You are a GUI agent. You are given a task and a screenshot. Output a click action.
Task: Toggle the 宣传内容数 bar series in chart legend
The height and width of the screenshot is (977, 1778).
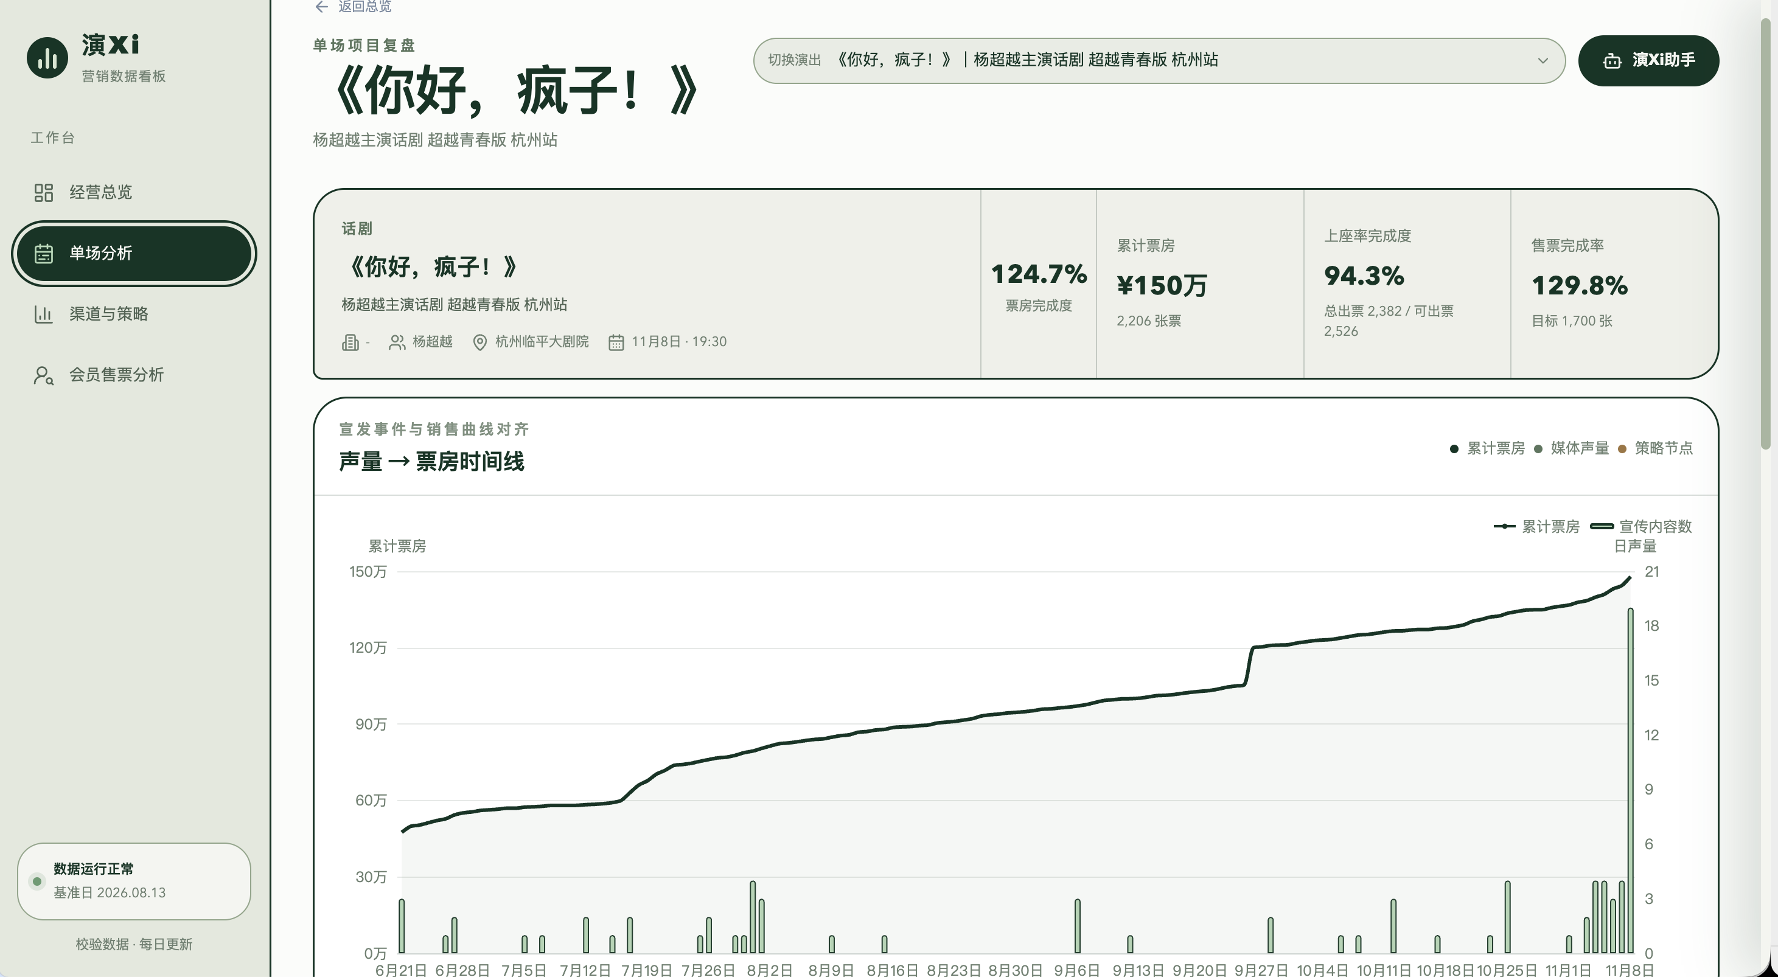[x=1640, y=526]
